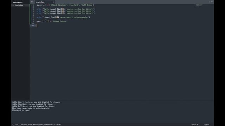
Task: Toggle the sidebar using the status bar icon
Action: click(x=13, y=125)
